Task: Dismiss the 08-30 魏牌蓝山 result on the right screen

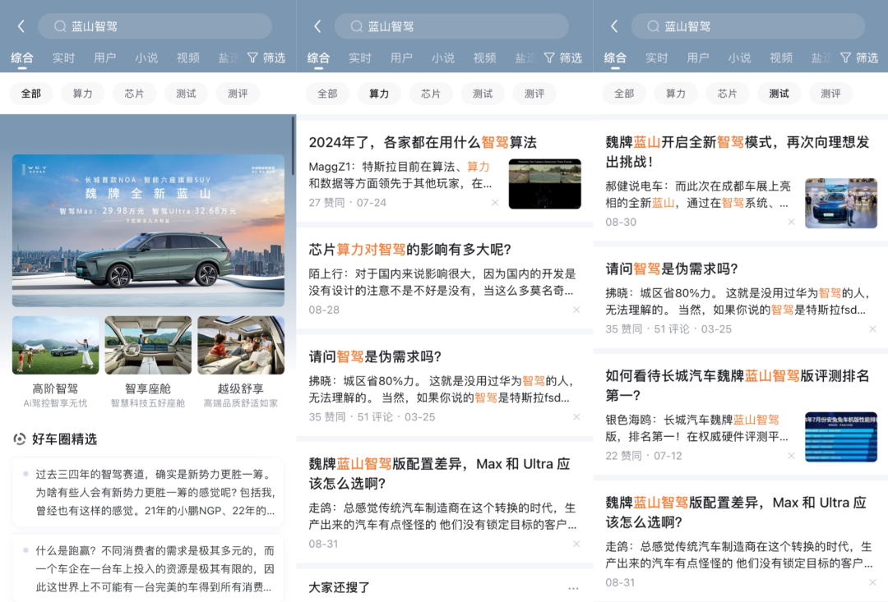Action: click(791, 222)
